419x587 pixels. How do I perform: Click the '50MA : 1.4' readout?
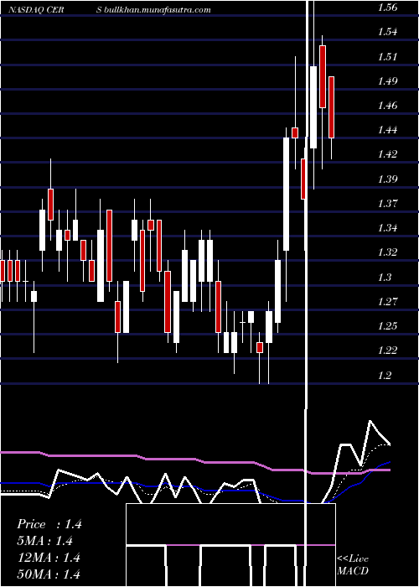click(49, 574)
